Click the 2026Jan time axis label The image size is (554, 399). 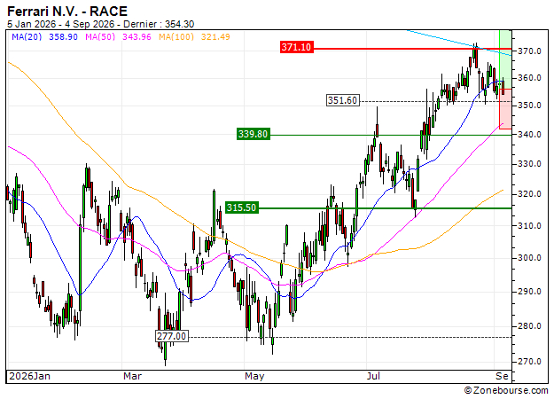(29, 376)
